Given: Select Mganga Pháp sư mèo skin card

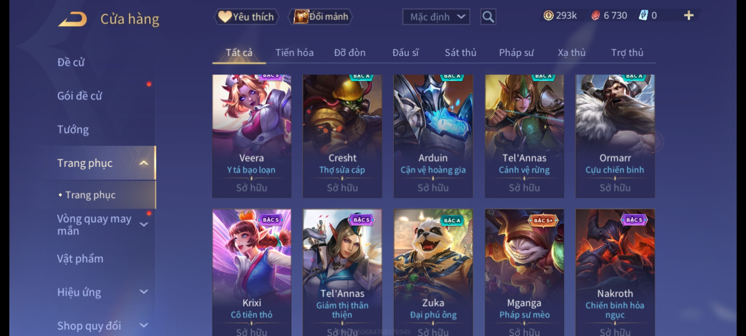Looking at the screenshot, I should tap(524, 272).
